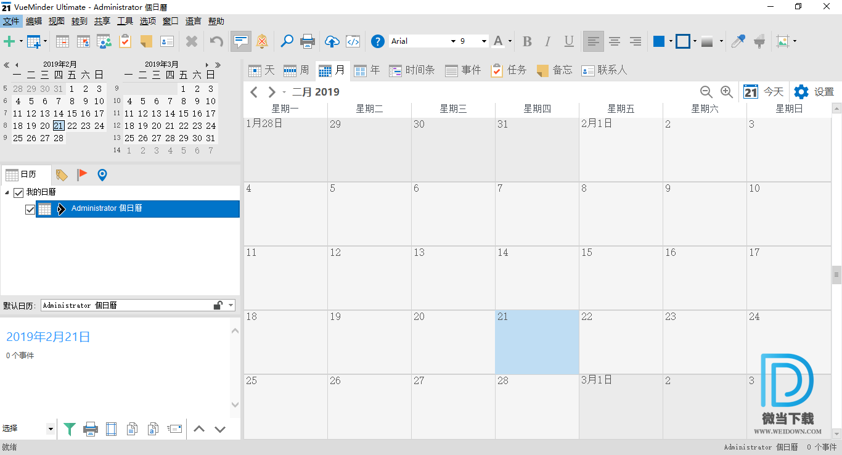Open the 设置 settings button
The height and width of the screenshot is (455, 842).
814,92
